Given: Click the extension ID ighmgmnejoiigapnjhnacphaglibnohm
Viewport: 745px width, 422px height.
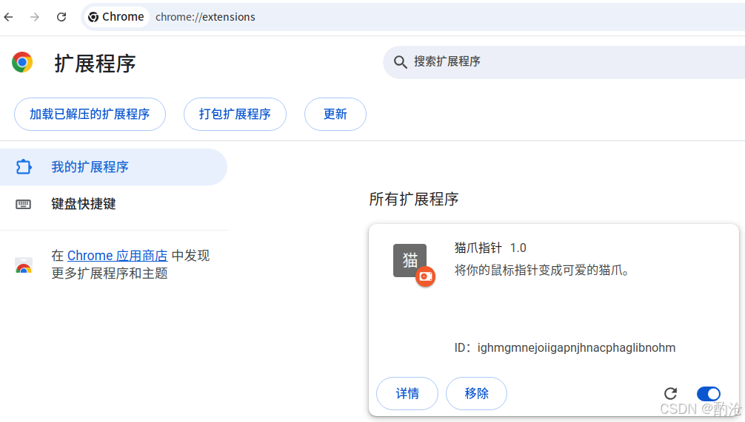Looking at the screenshot, I should point(576,347).
